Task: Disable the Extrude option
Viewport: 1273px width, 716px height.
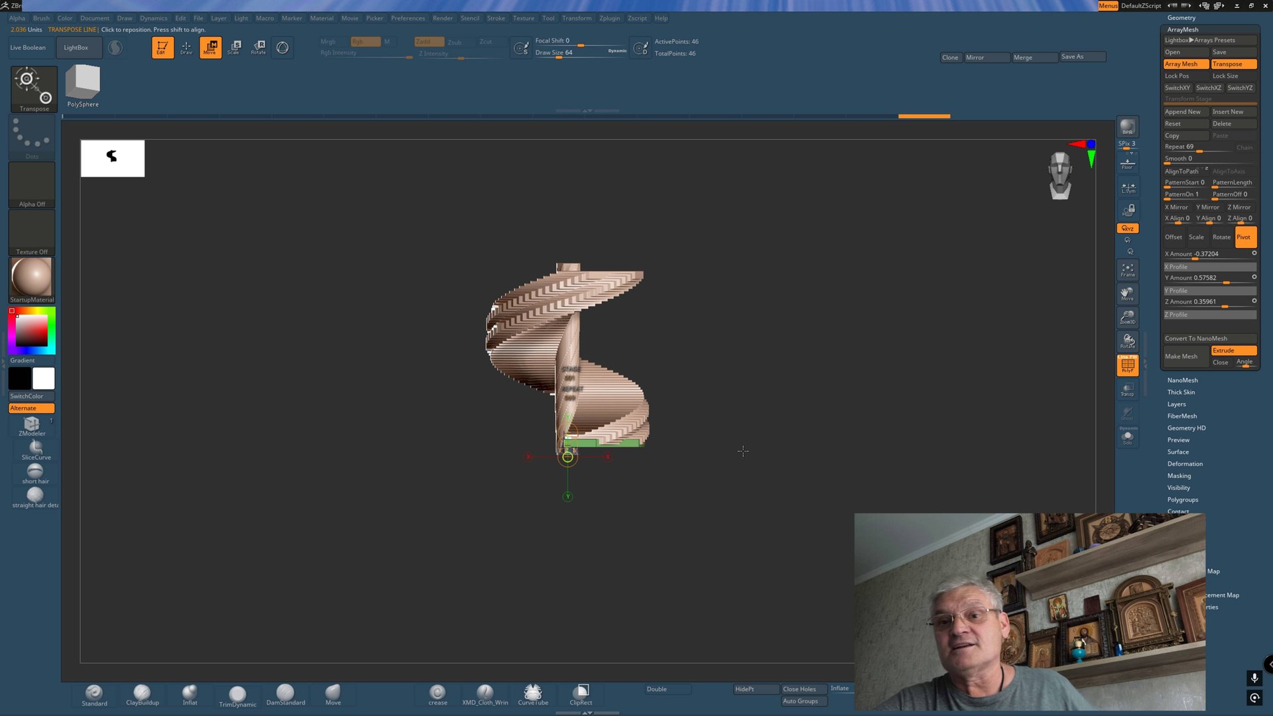Action: (1233, 350)
